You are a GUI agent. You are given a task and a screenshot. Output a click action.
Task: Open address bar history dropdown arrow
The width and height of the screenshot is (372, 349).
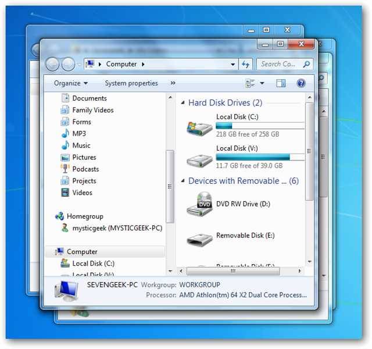pyautogui.click(x=233, y=65)
